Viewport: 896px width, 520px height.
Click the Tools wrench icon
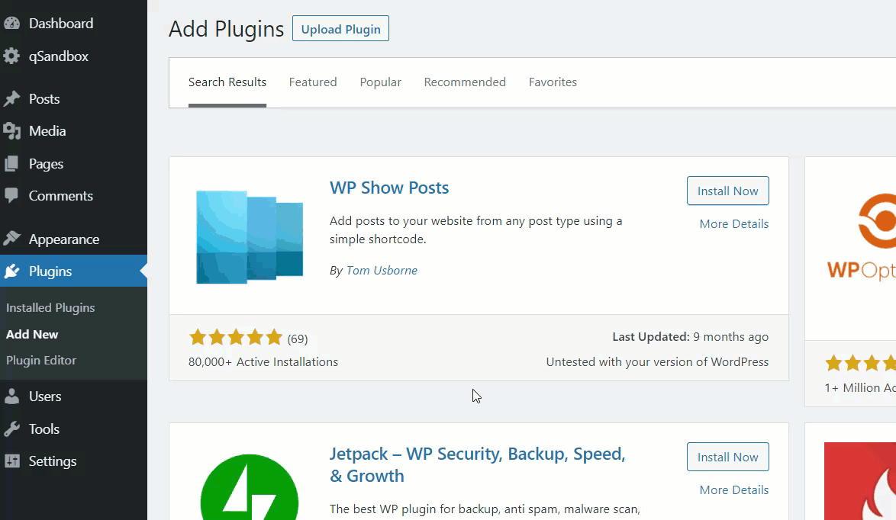pyautogui.click(x=11, y=429)
